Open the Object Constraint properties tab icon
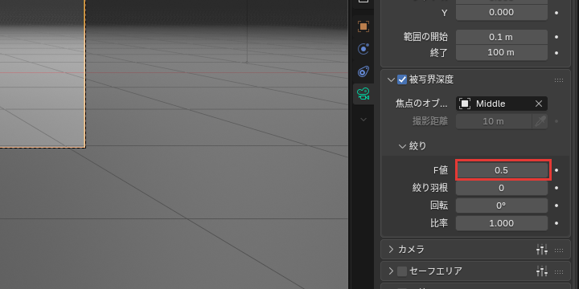This screenshot has height=289, width=579. 363,71
